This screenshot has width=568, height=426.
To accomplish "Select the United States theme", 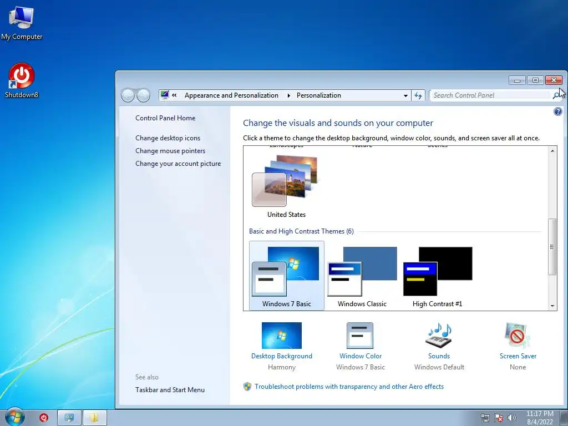I will point(286,186).
